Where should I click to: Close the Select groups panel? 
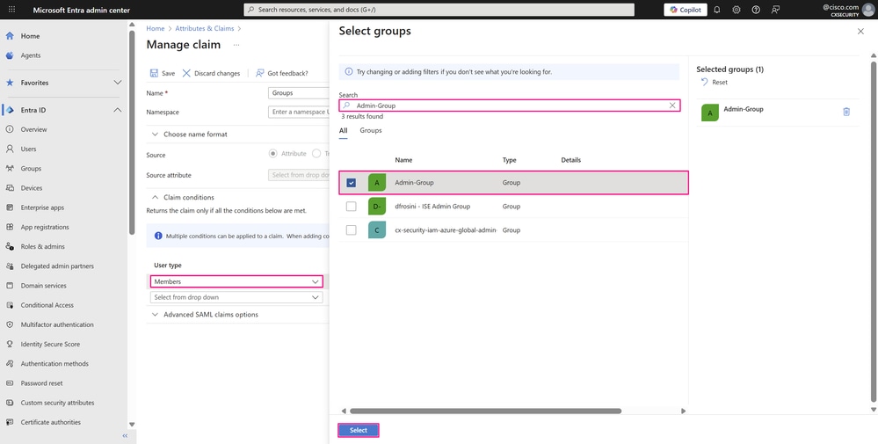(x=860, y=32)
